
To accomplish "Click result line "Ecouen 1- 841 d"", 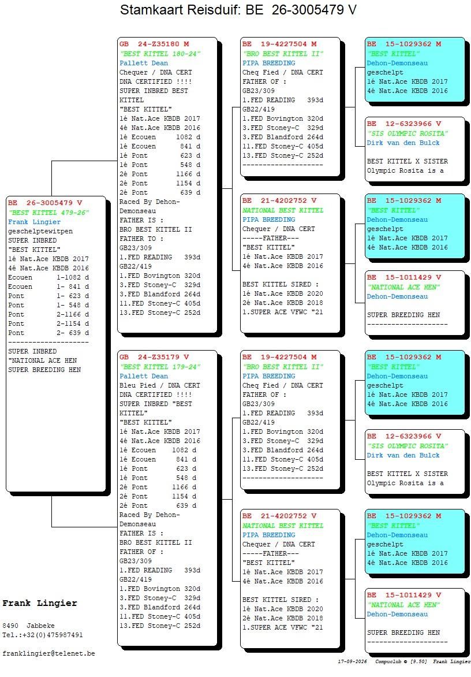I will click(x=48, y=287).
